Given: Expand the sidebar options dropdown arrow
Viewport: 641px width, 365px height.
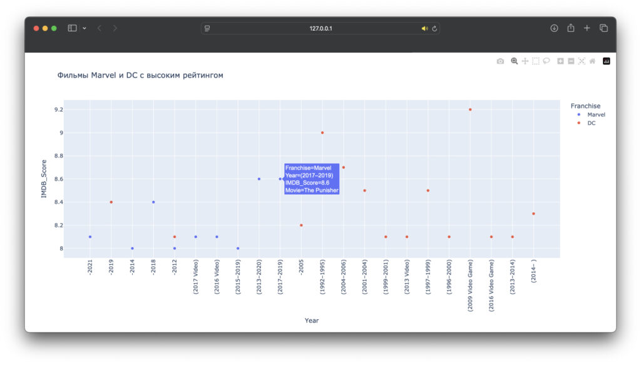Looking at the screenshot, I should [85, 28].
